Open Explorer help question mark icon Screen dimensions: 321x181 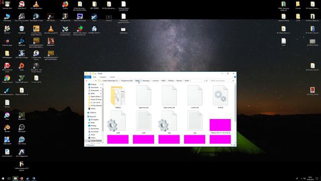click(x=235, y=77)
